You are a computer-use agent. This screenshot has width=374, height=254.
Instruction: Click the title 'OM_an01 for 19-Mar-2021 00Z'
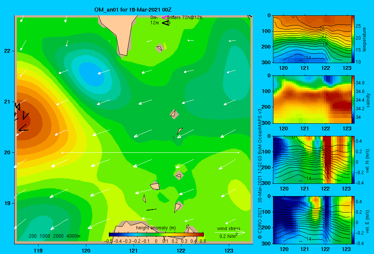pos(133,10)
